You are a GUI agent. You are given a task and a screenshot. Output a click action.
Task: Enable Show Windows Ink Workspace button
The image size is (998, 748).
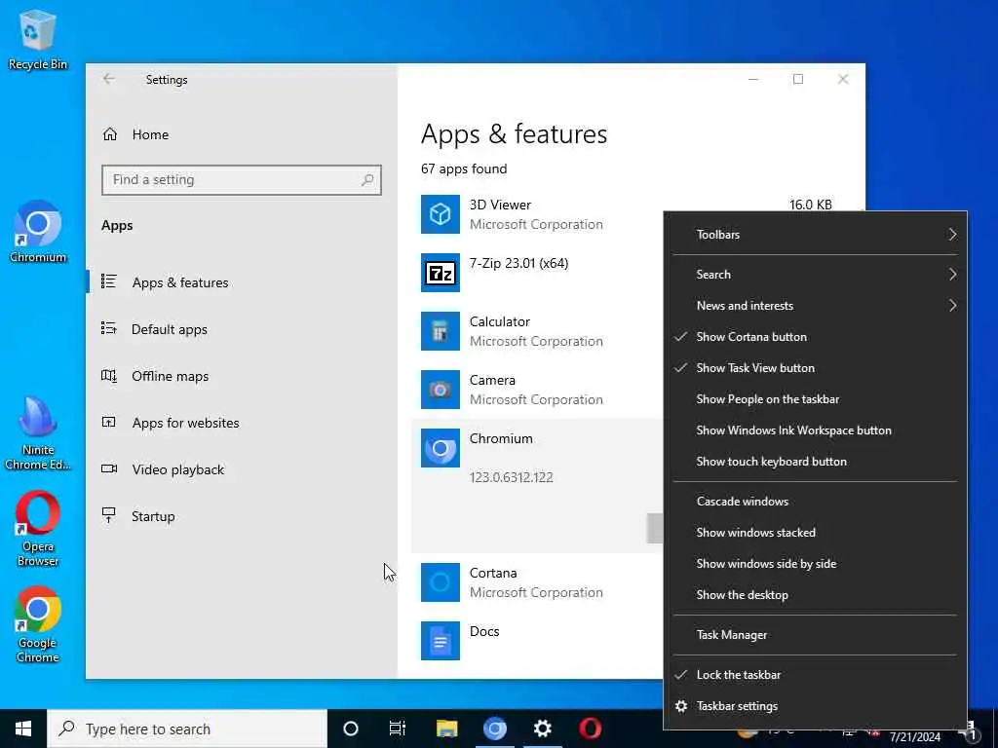815,430
